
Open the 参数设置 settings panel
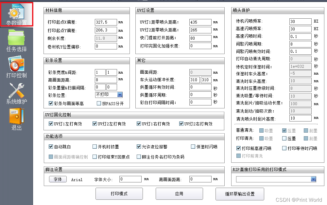(x=16, y=14)
